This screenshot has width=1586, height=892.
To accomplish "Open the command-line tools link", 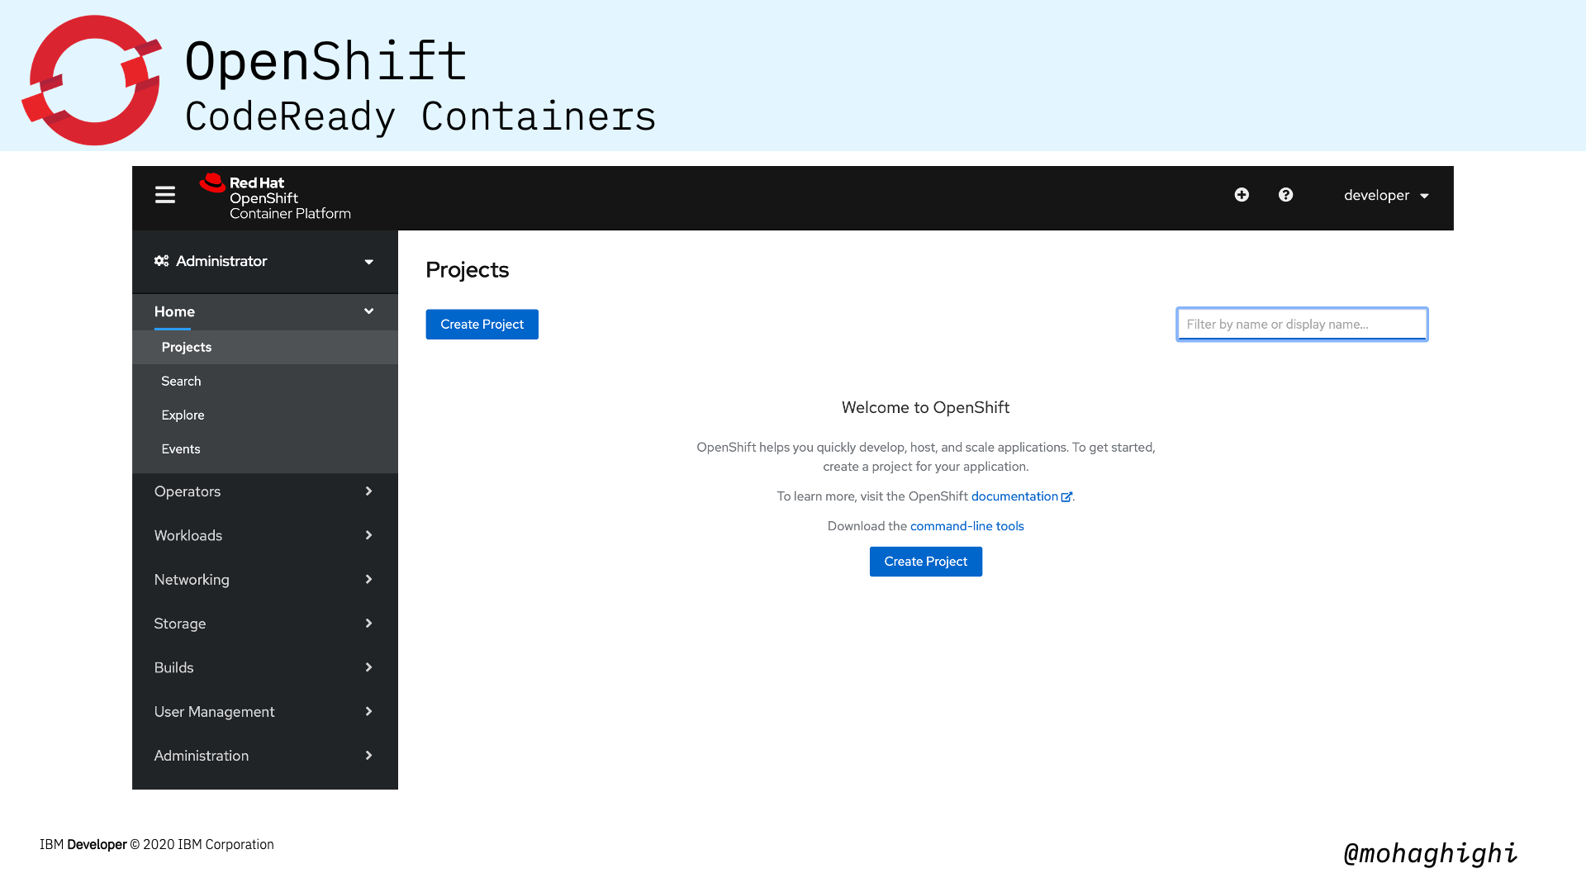I will [967, 526].
